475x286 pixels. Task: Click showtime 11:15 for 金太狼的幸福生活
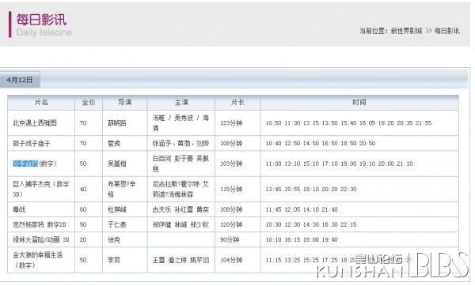click(x=274, y=260)
